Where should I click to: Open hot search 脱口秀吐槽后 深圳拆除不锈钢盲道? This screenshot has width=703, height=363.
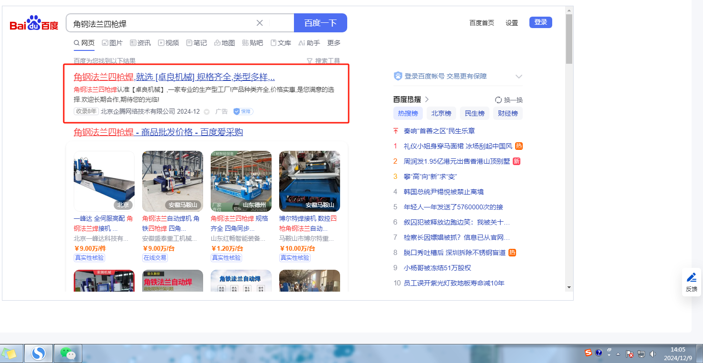tap(455, 253)
